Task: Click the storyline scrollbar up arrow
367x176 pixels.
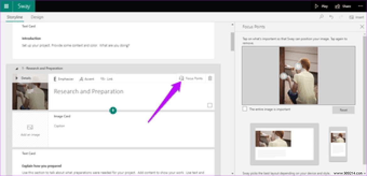Action: (x=232, y=24)
